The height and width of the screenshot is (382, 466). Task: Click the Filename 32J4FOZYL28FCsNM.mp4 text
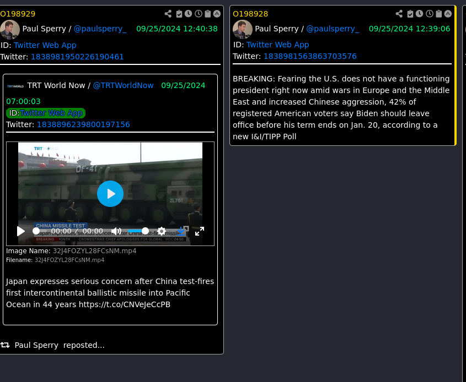click(x=69, y=260)
